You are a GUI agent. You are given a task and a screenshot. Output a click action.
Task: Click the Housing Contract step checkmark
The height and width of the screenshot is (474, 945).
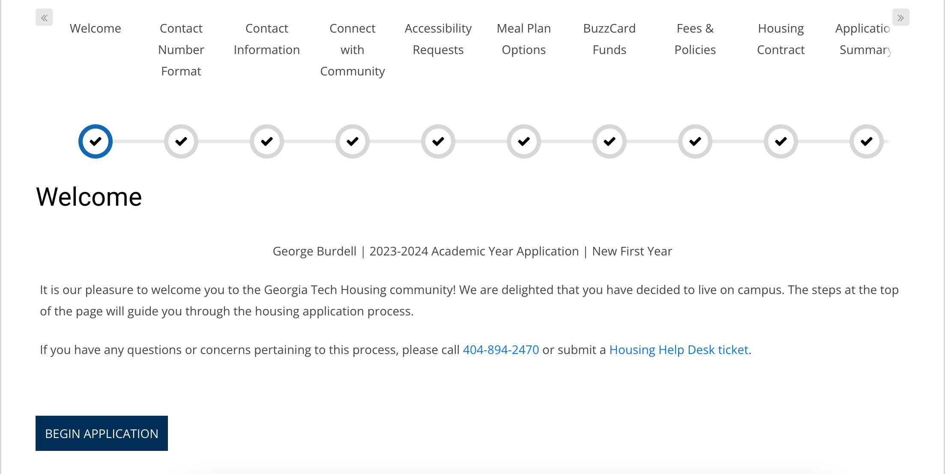point(781,141)
